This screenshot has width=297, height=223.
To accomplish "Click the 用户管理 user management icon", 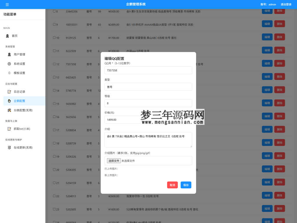I will pos(10,54).
